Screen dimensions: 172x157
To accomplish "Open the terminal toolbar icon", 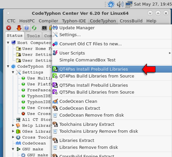I will pos(44,28).
